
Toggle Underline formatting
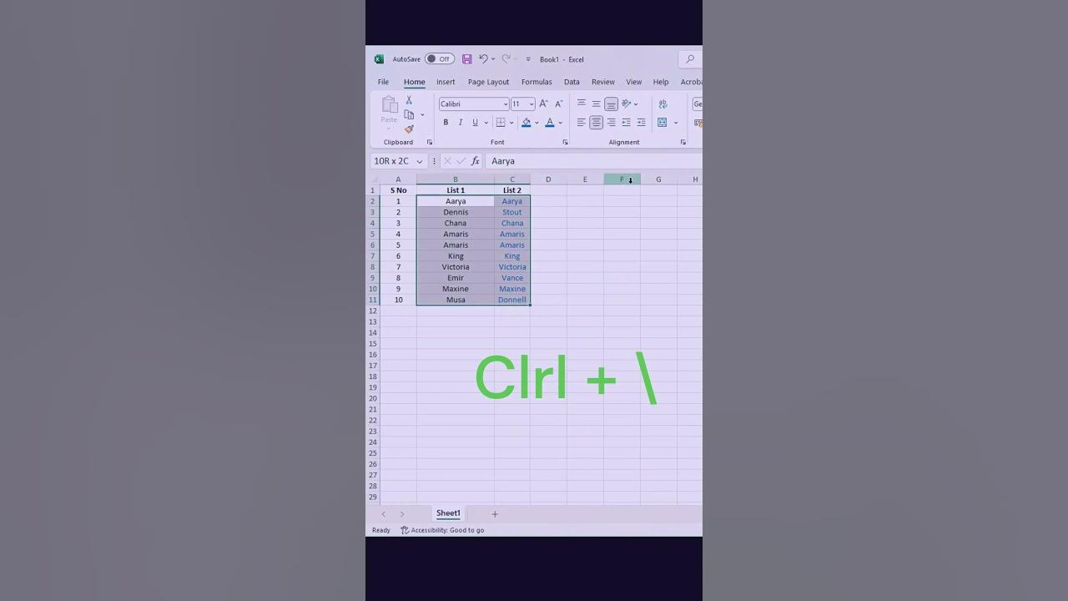(x=475, y=123)
